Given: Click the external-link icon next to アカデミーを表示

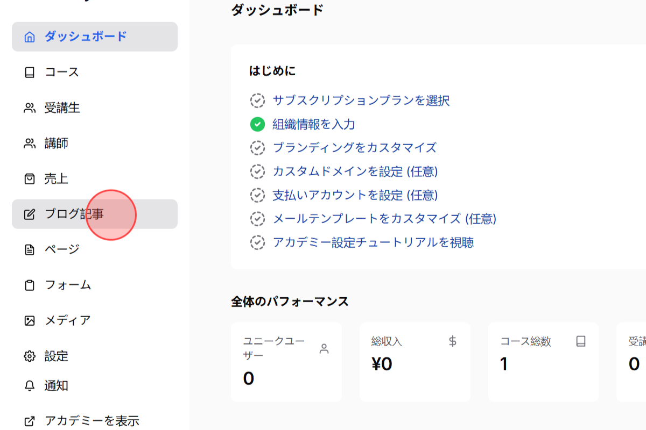Looking at the screenshot, I should click(30, 421).
